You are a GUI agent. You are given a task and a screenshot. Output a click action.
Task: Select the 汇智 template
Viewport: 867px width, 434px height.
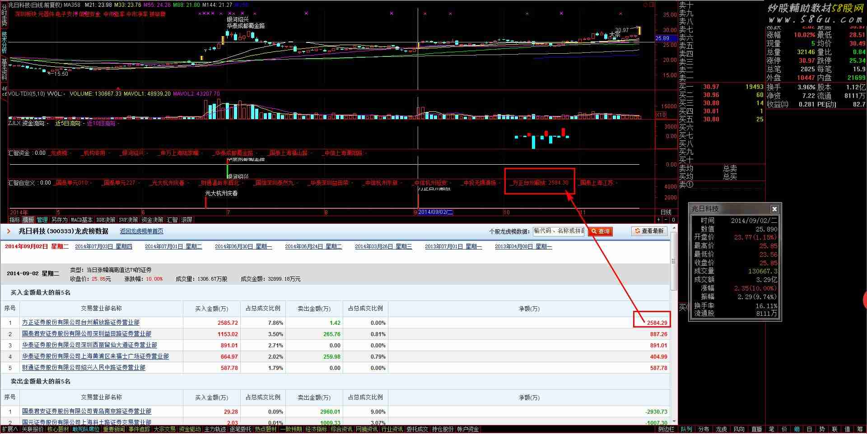point(172,220)
